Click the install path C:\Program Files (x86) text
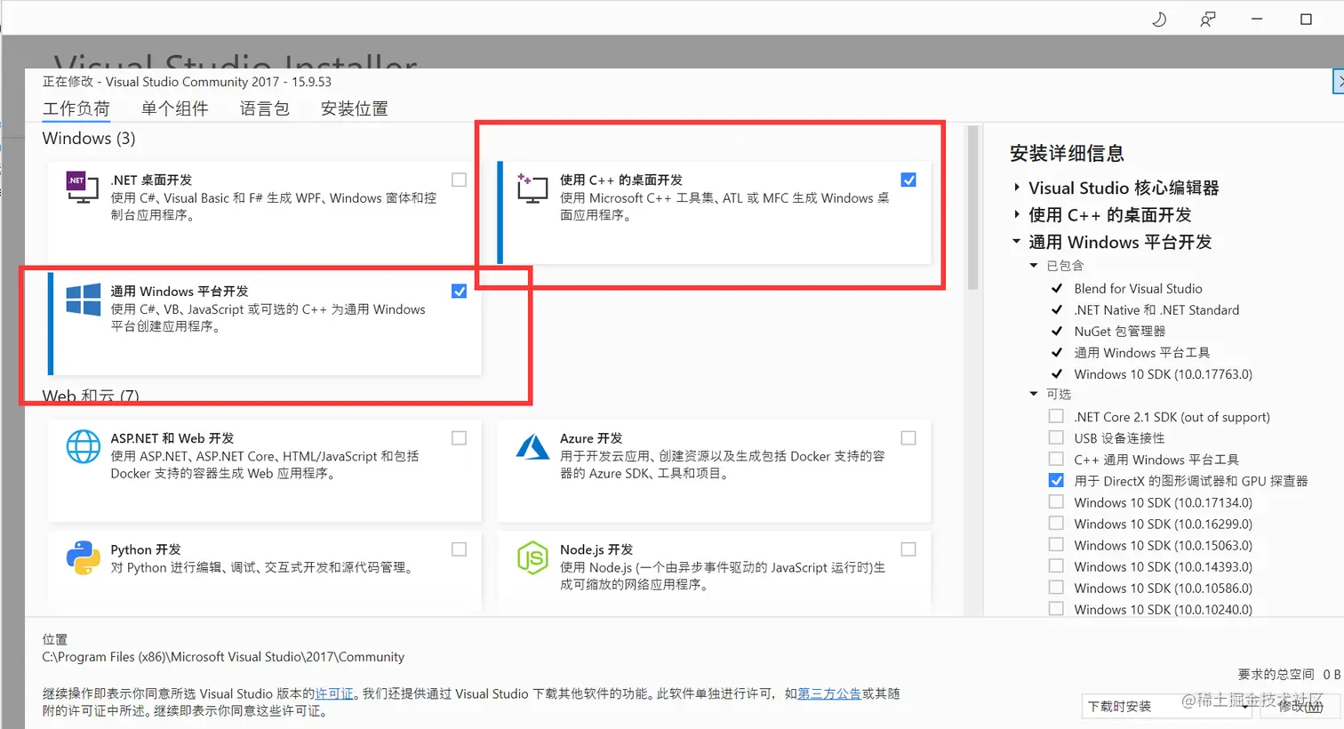This screenshot has height=729, width=1344. click(x=223, y=657)
